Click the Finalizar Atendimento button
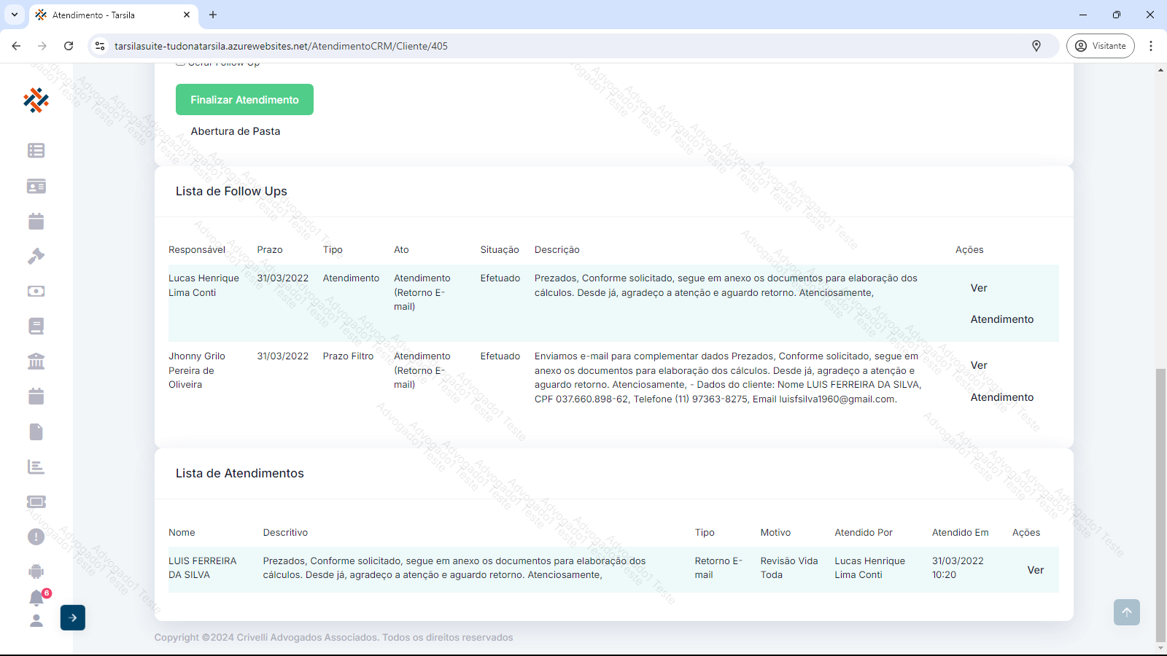The width and height of the screenshot is (1167, 656). point(244,100)
